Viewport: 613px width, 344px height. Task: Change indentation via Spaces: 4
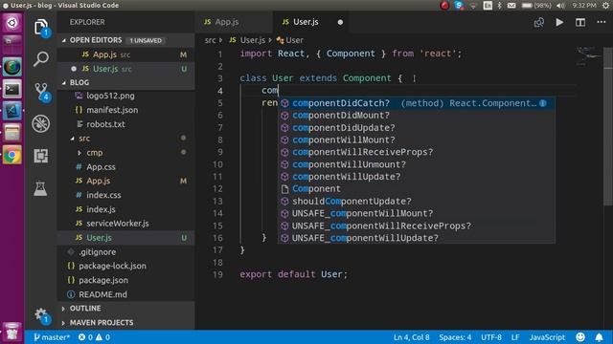455,337
